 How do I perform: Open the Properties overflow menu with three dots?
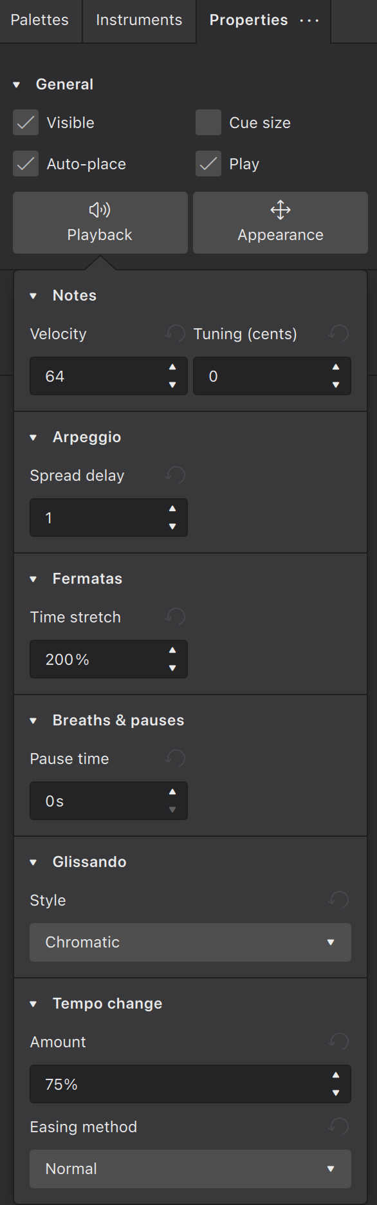coord(309,20)
